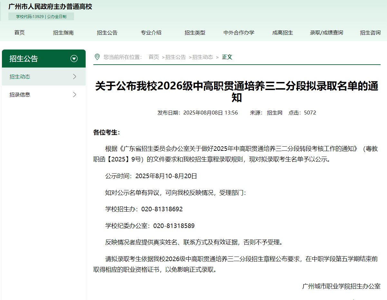Select 招生公告 in the top navigation
The height and width of the screenshot is (300, 387).
point(107,32)
